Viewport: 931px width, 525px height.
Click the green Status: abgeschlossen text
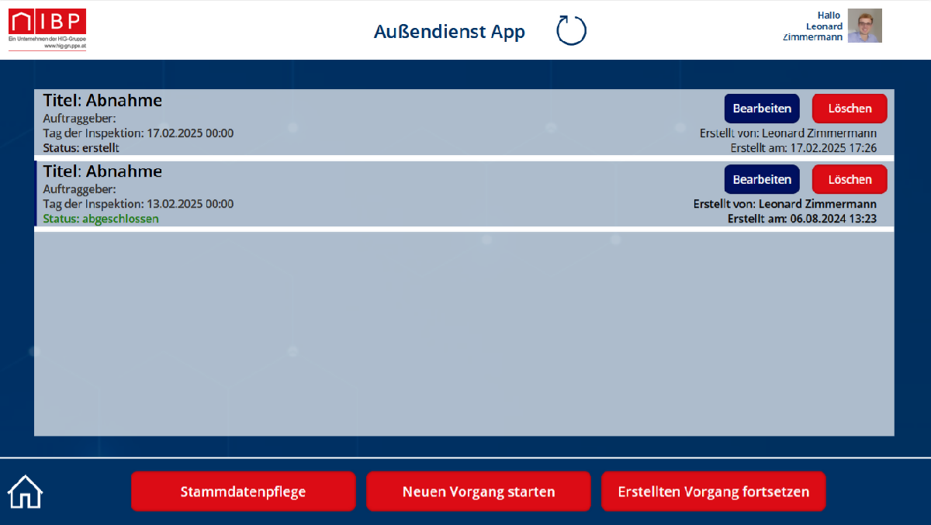[x=101, y=219]
